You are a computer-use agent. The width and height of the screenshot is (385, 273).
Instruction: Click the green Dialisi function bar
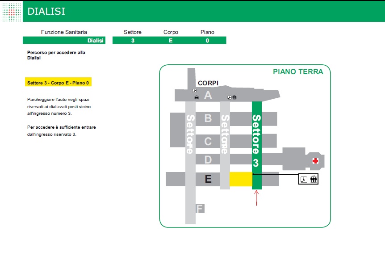[x=64, y=41]
